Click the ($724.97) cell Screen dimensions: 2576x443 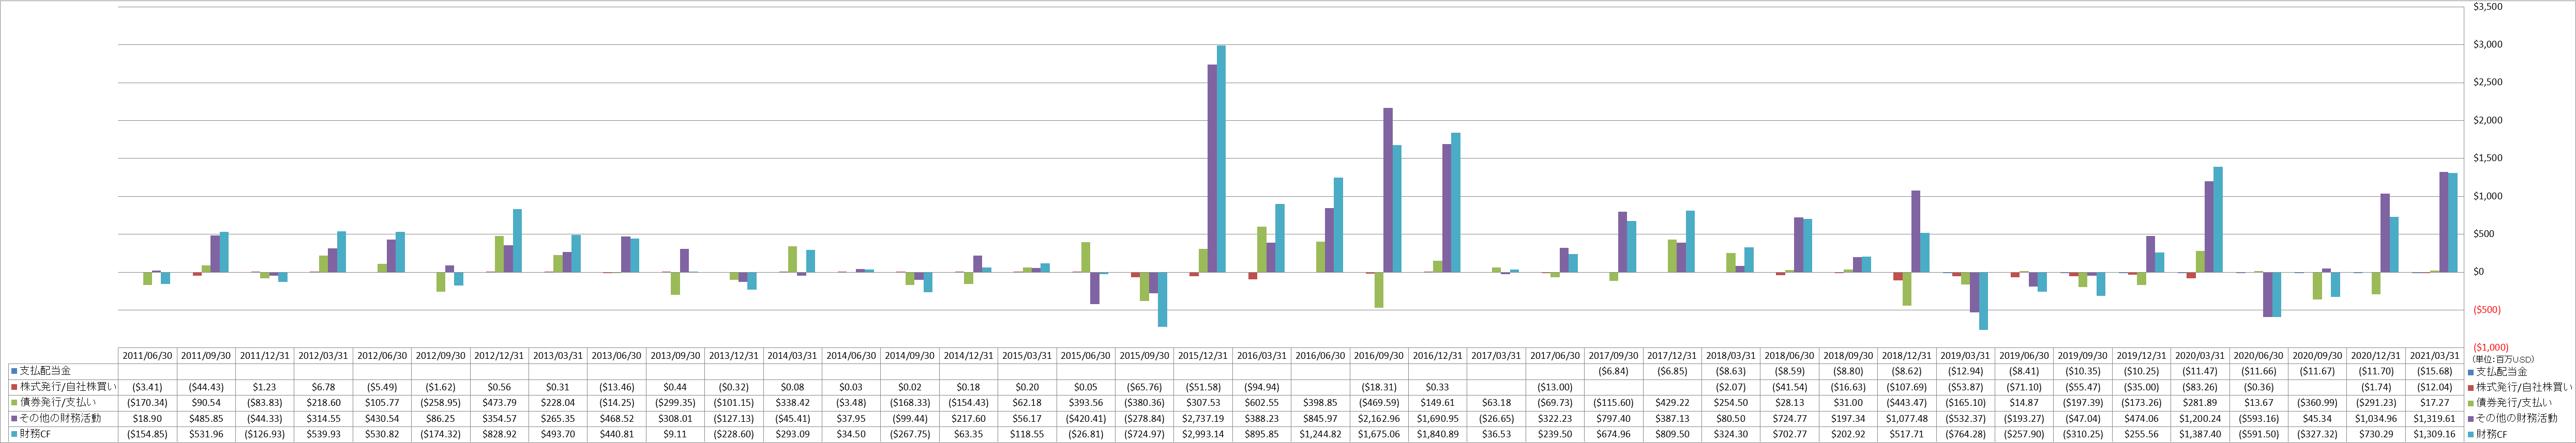tap(1143, 435)
